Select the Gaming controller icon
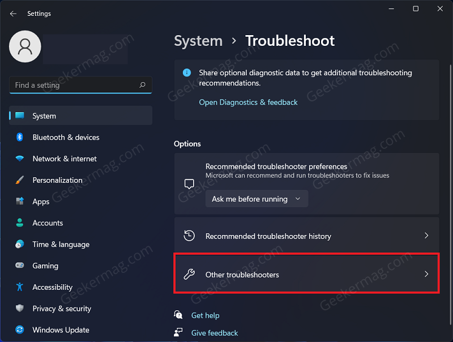 20,265
